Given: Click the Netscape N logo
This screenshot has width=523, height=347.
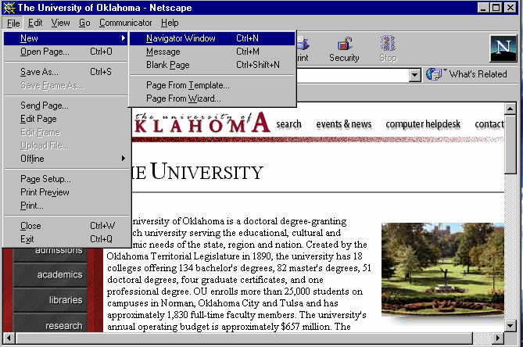Looking at the screenshot, I should coord(503,48).
